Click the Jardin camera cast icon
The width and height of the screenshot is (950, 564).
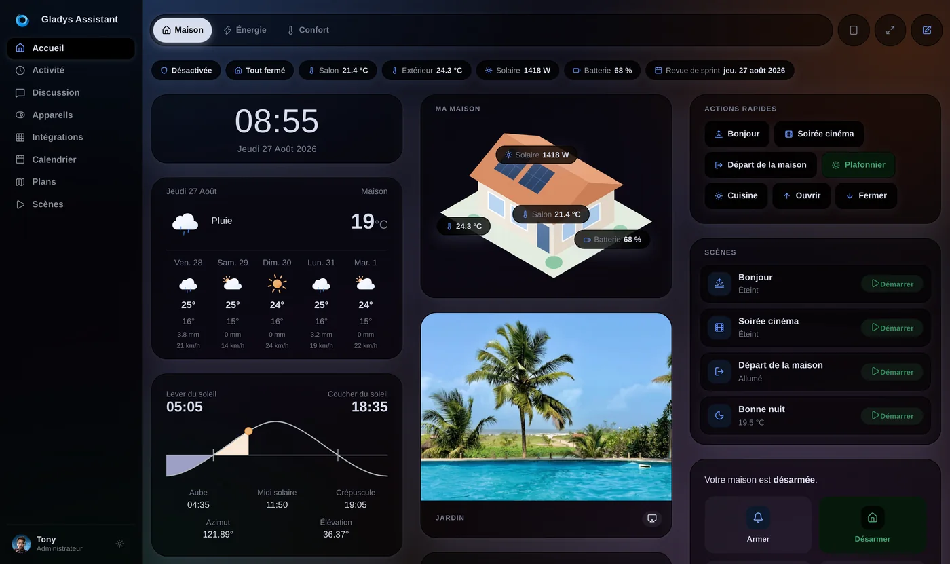pyautogui.click(x=652, y=519)
